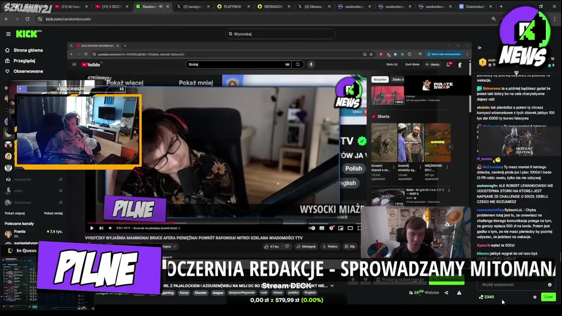562x316 pixels.
Task: Select the 'chess' stream tag
Action: tap(277, 293)
